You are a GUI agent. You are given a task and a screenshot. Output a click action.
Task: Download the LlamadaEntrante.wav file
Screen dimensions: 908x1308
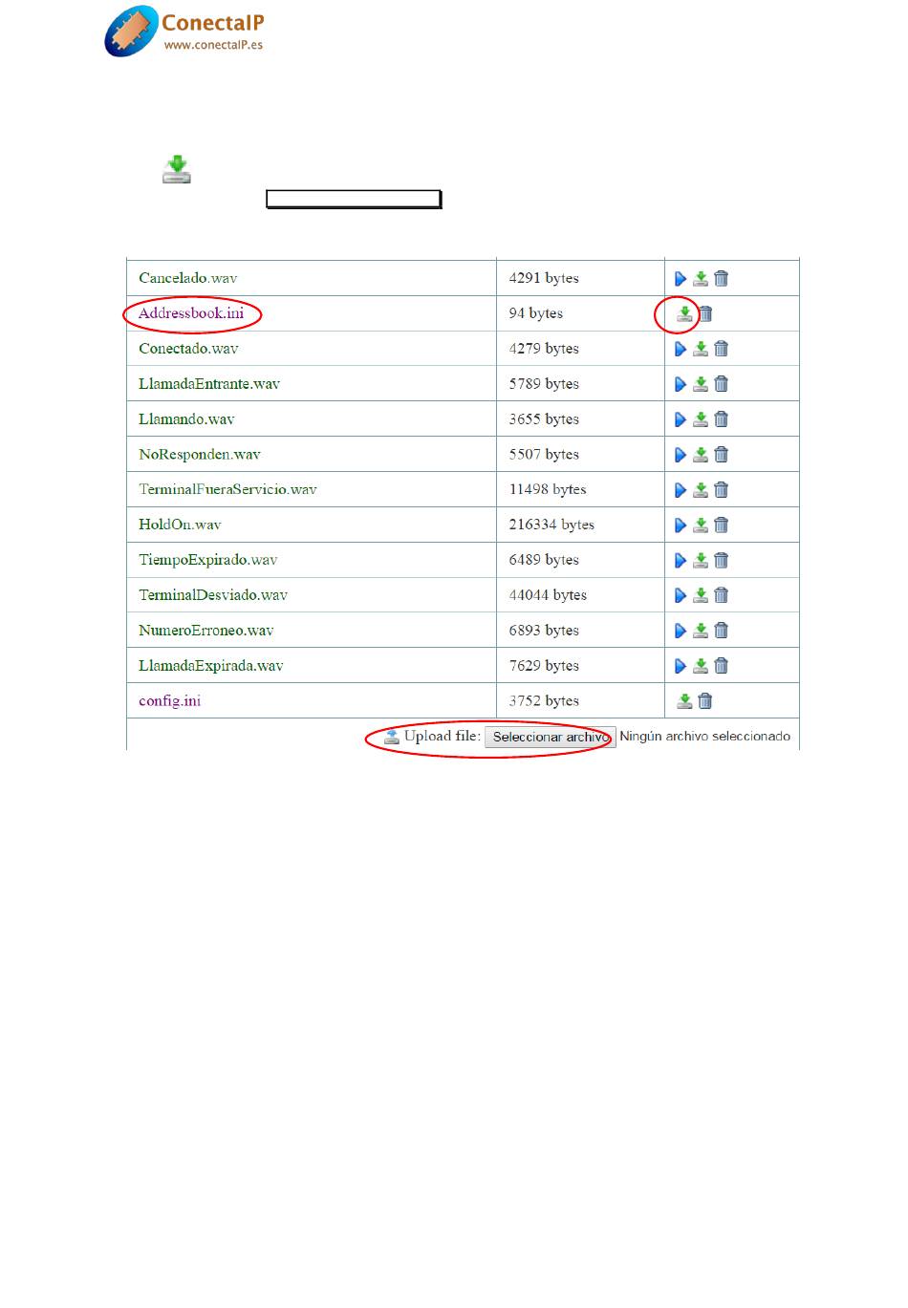pos(701,384)
